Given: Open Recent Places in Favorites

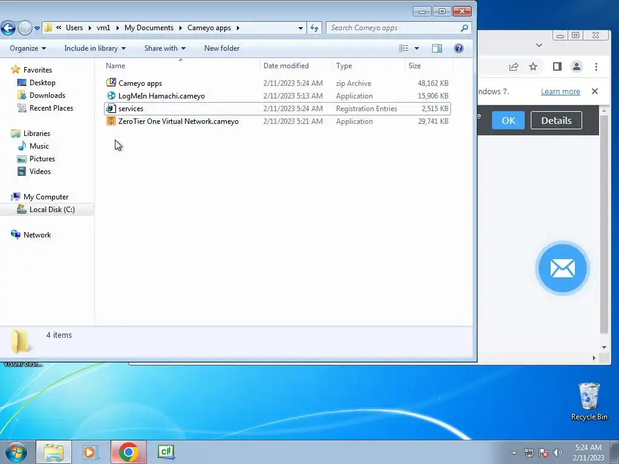Looking at the screenshot, I should pos(51,108).
